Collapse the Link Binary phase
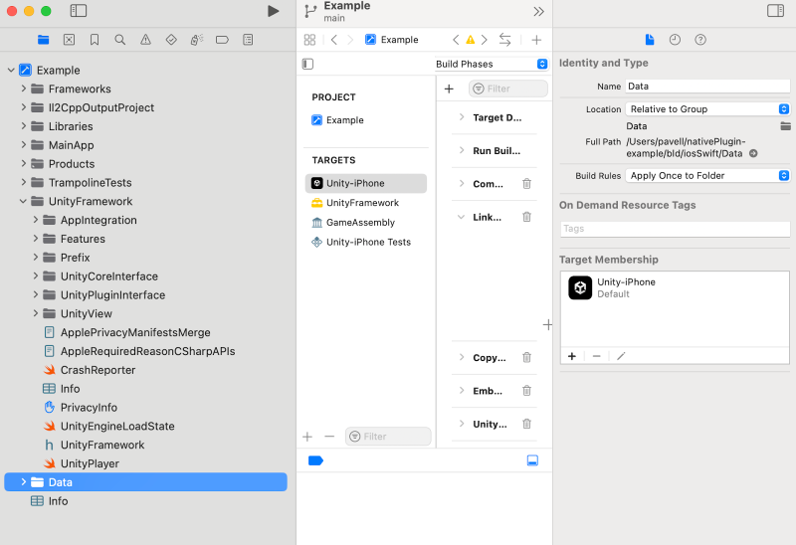The image size is (796, 545). [461, 217]
